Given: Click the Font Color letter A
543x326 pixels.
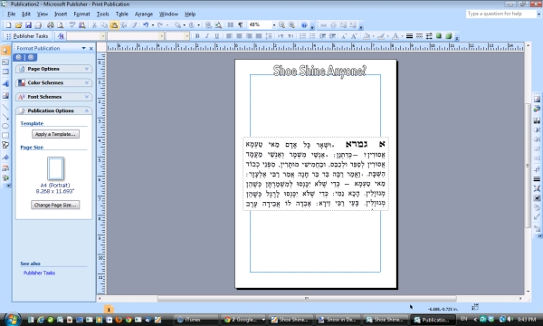Looking at the screenshot, I should pyautogui.click(x=395, y=36).
